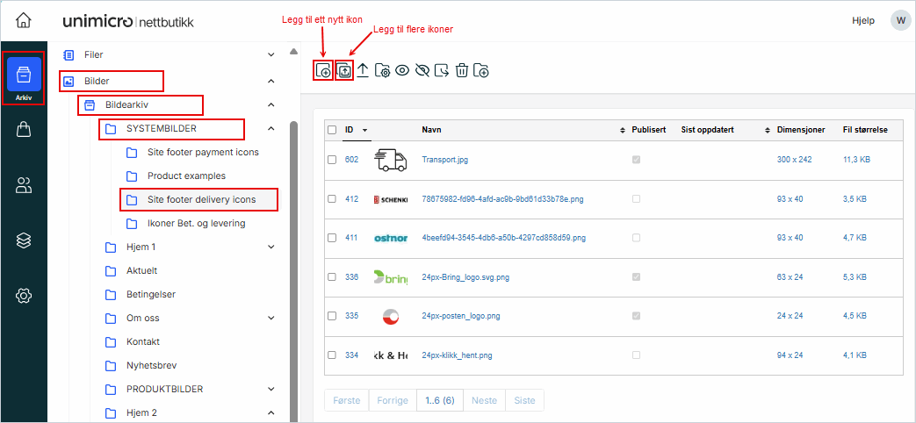Toggle the select-all checkbox in table header
916x423 pixels.
(x=332, y=130)
